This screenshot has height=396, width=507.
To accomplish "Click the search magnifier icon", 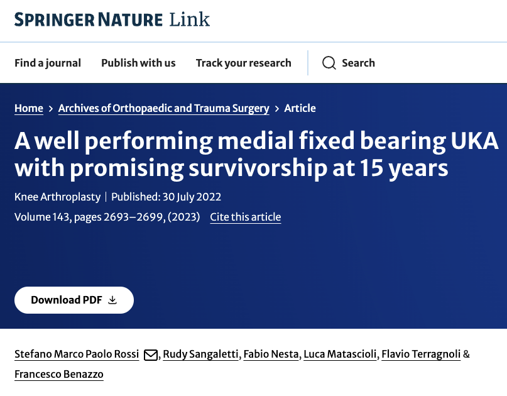I will pyautogui.click(x=329, y=63).
